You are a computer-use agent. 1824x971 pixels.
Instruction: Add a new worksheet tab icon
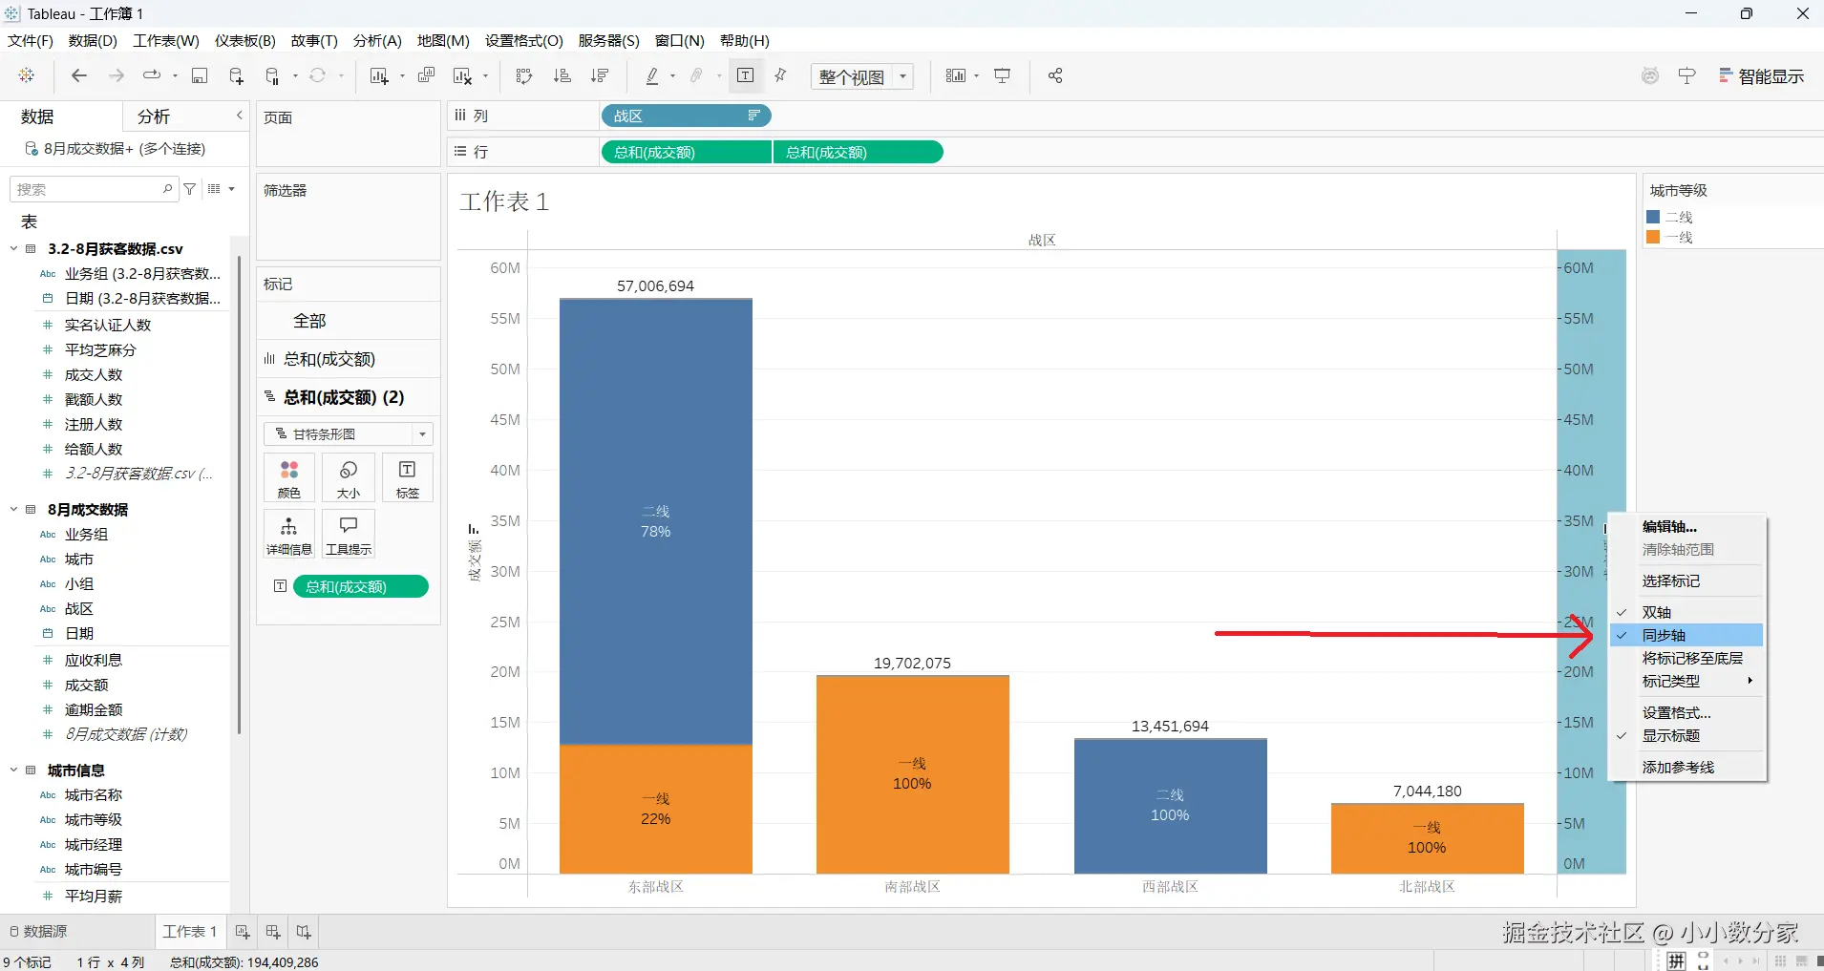pyautogui.click(x=243, y=931)
